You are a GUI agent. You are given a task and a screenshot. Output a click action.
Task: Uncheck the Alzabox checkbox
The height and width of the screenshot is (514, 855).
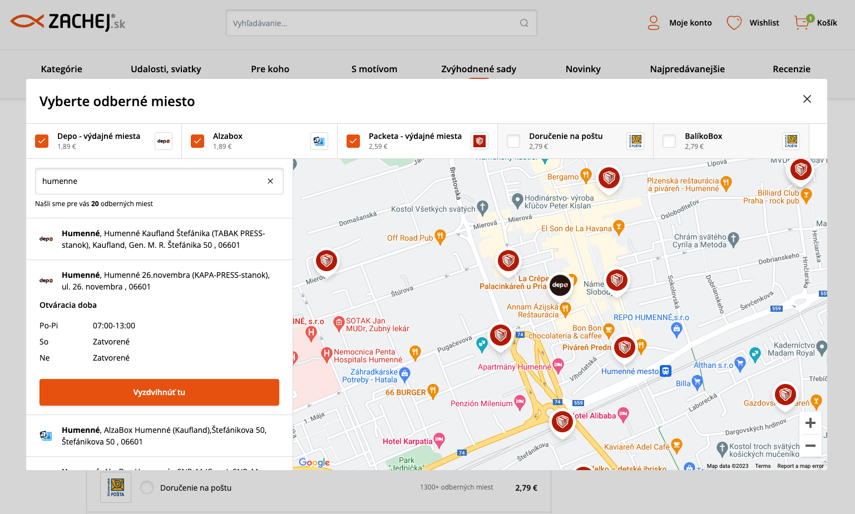(x=197, y=141)
